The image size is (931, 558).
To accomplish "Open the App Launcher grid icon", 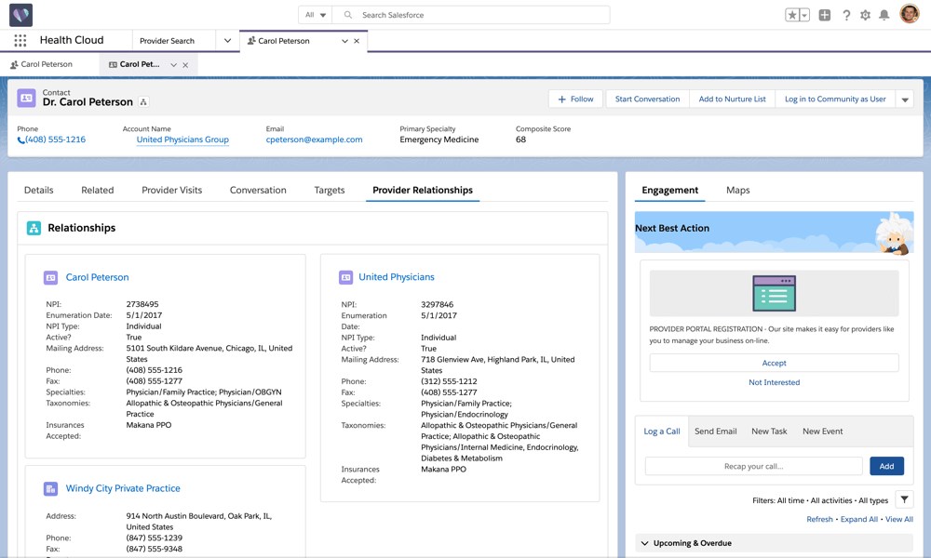I will coord(20,41).
